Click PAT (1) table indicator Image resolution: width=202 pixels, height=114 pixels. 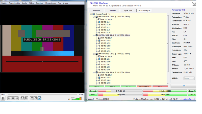[x=97, y=87]
